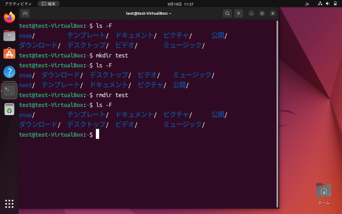Screen dimensions: 342x214
Task: Open the clock showing 9月19日 11:37
Action: coord(180,4)
